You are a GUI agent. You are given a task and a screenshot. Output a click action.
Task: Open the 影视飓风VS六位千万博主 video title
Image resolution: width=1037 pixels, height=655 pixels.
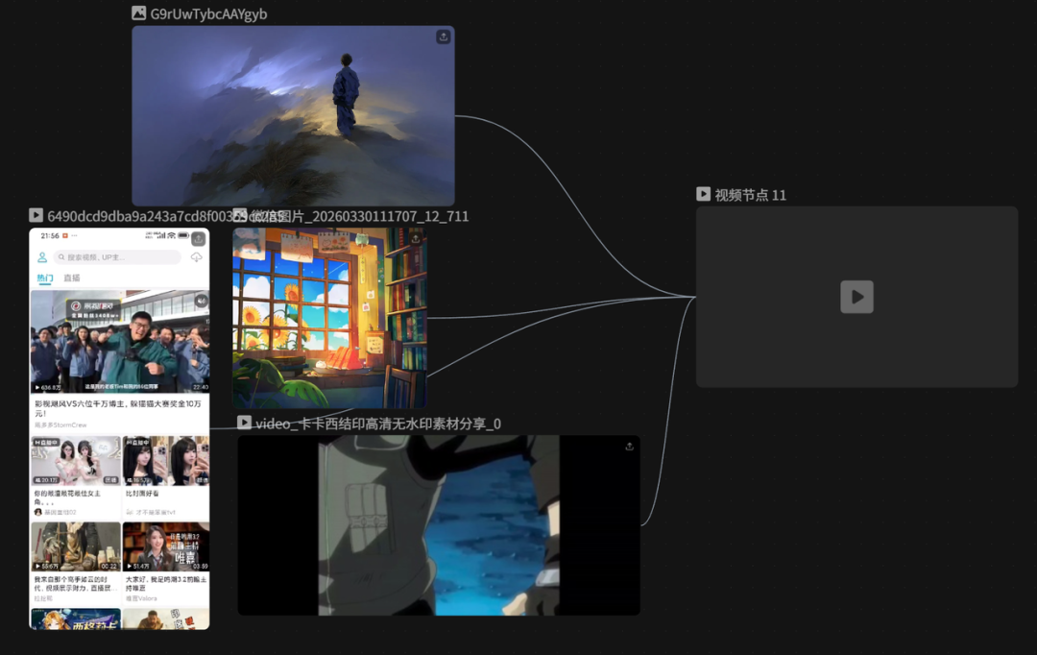[118, 407]
